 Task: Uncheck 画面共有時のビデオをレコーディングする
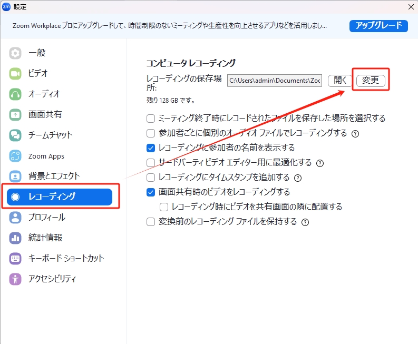[x=151, y=192]
